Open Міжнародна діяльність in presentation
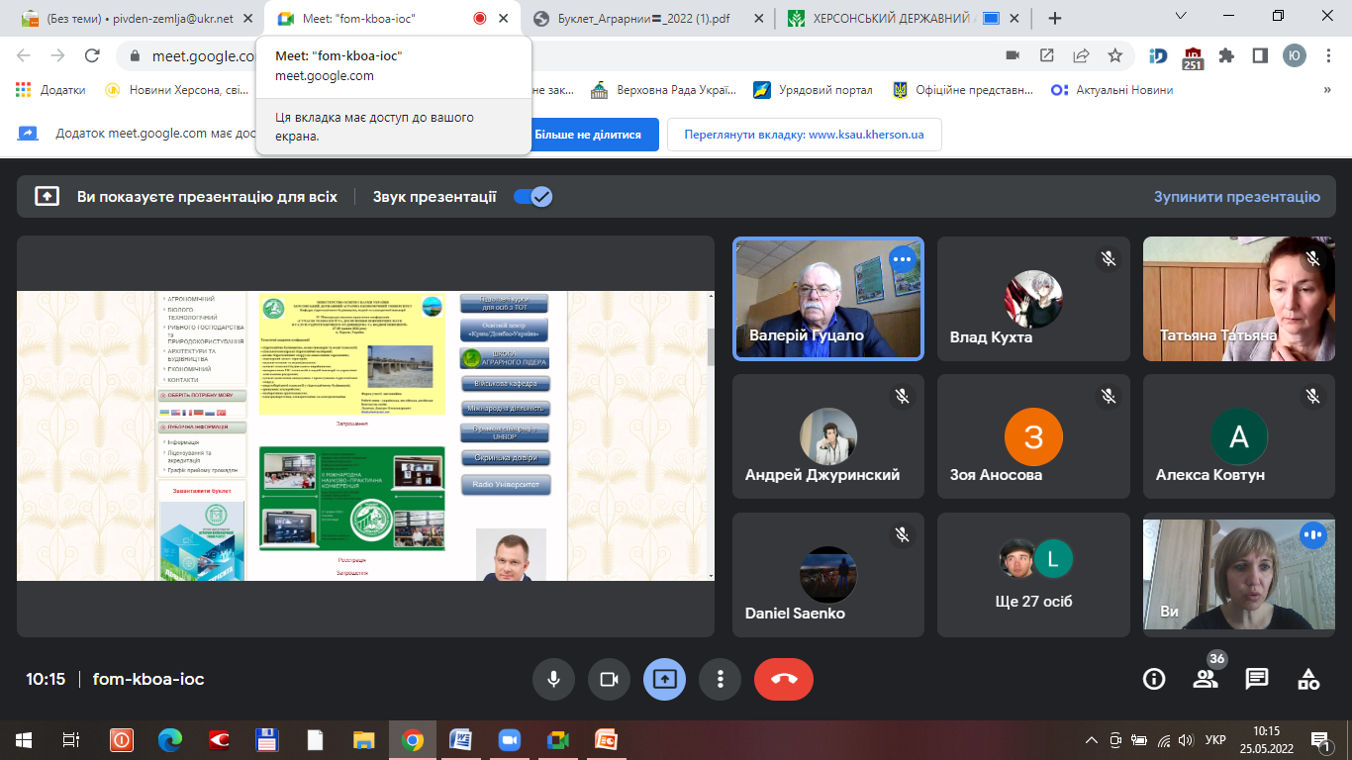 [505, 408]
